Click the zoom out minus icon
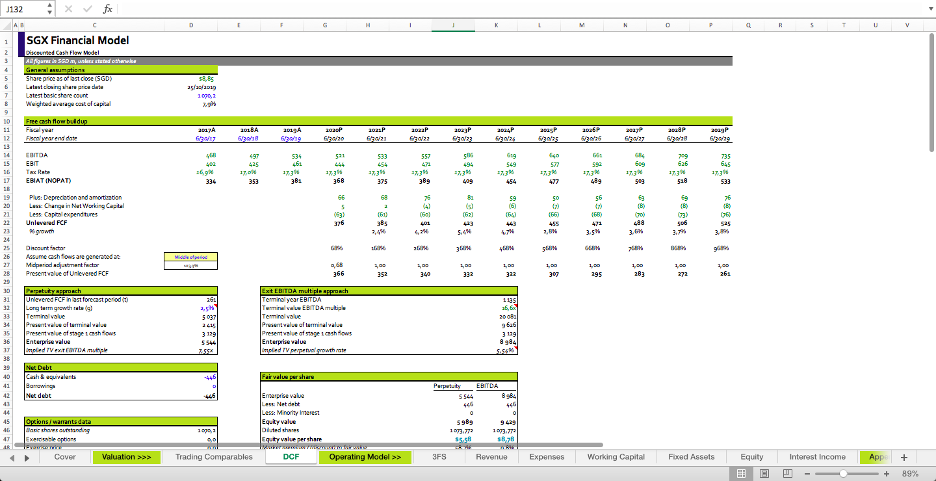Viewport: 936px width, 481px height. click(807, 474)
